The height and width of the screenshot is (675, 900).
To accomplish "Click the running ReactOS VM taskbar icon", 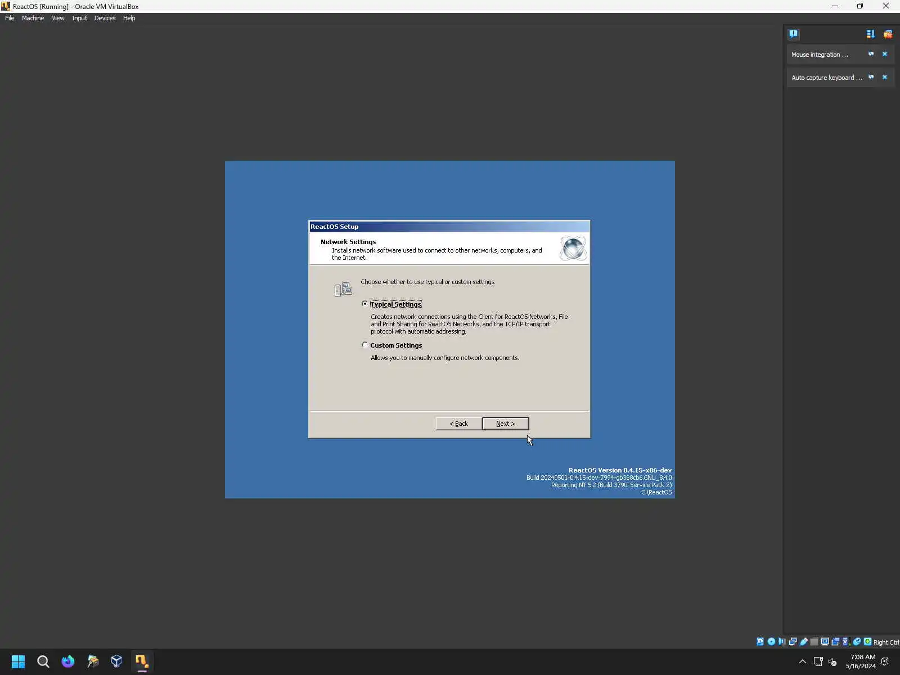I will tap(141, 661).
